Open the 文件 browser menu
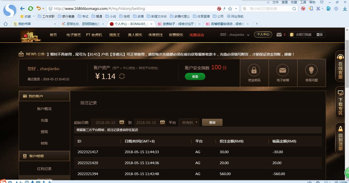This screenshot has width=349, height=183. coord(276,2)
